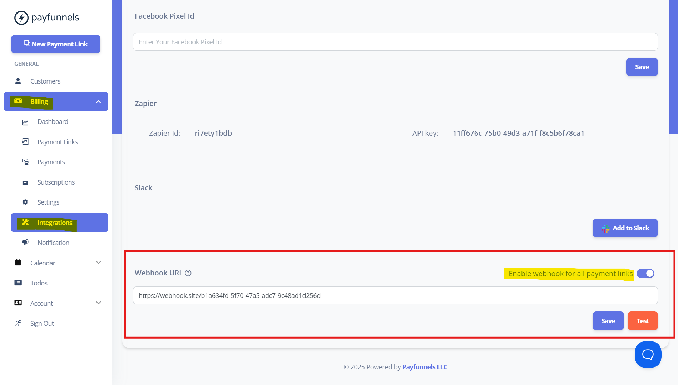This screenshot has height=385, width=678.
Task: Click the Subscriptions icon
Action: (25, 182)
